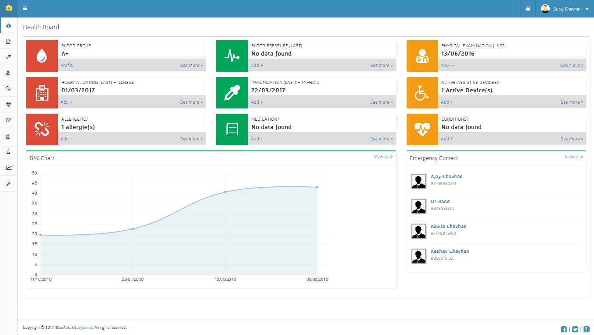594x335 pixels.
Task: Click Add + under Medication
Action: coord(257,139)
